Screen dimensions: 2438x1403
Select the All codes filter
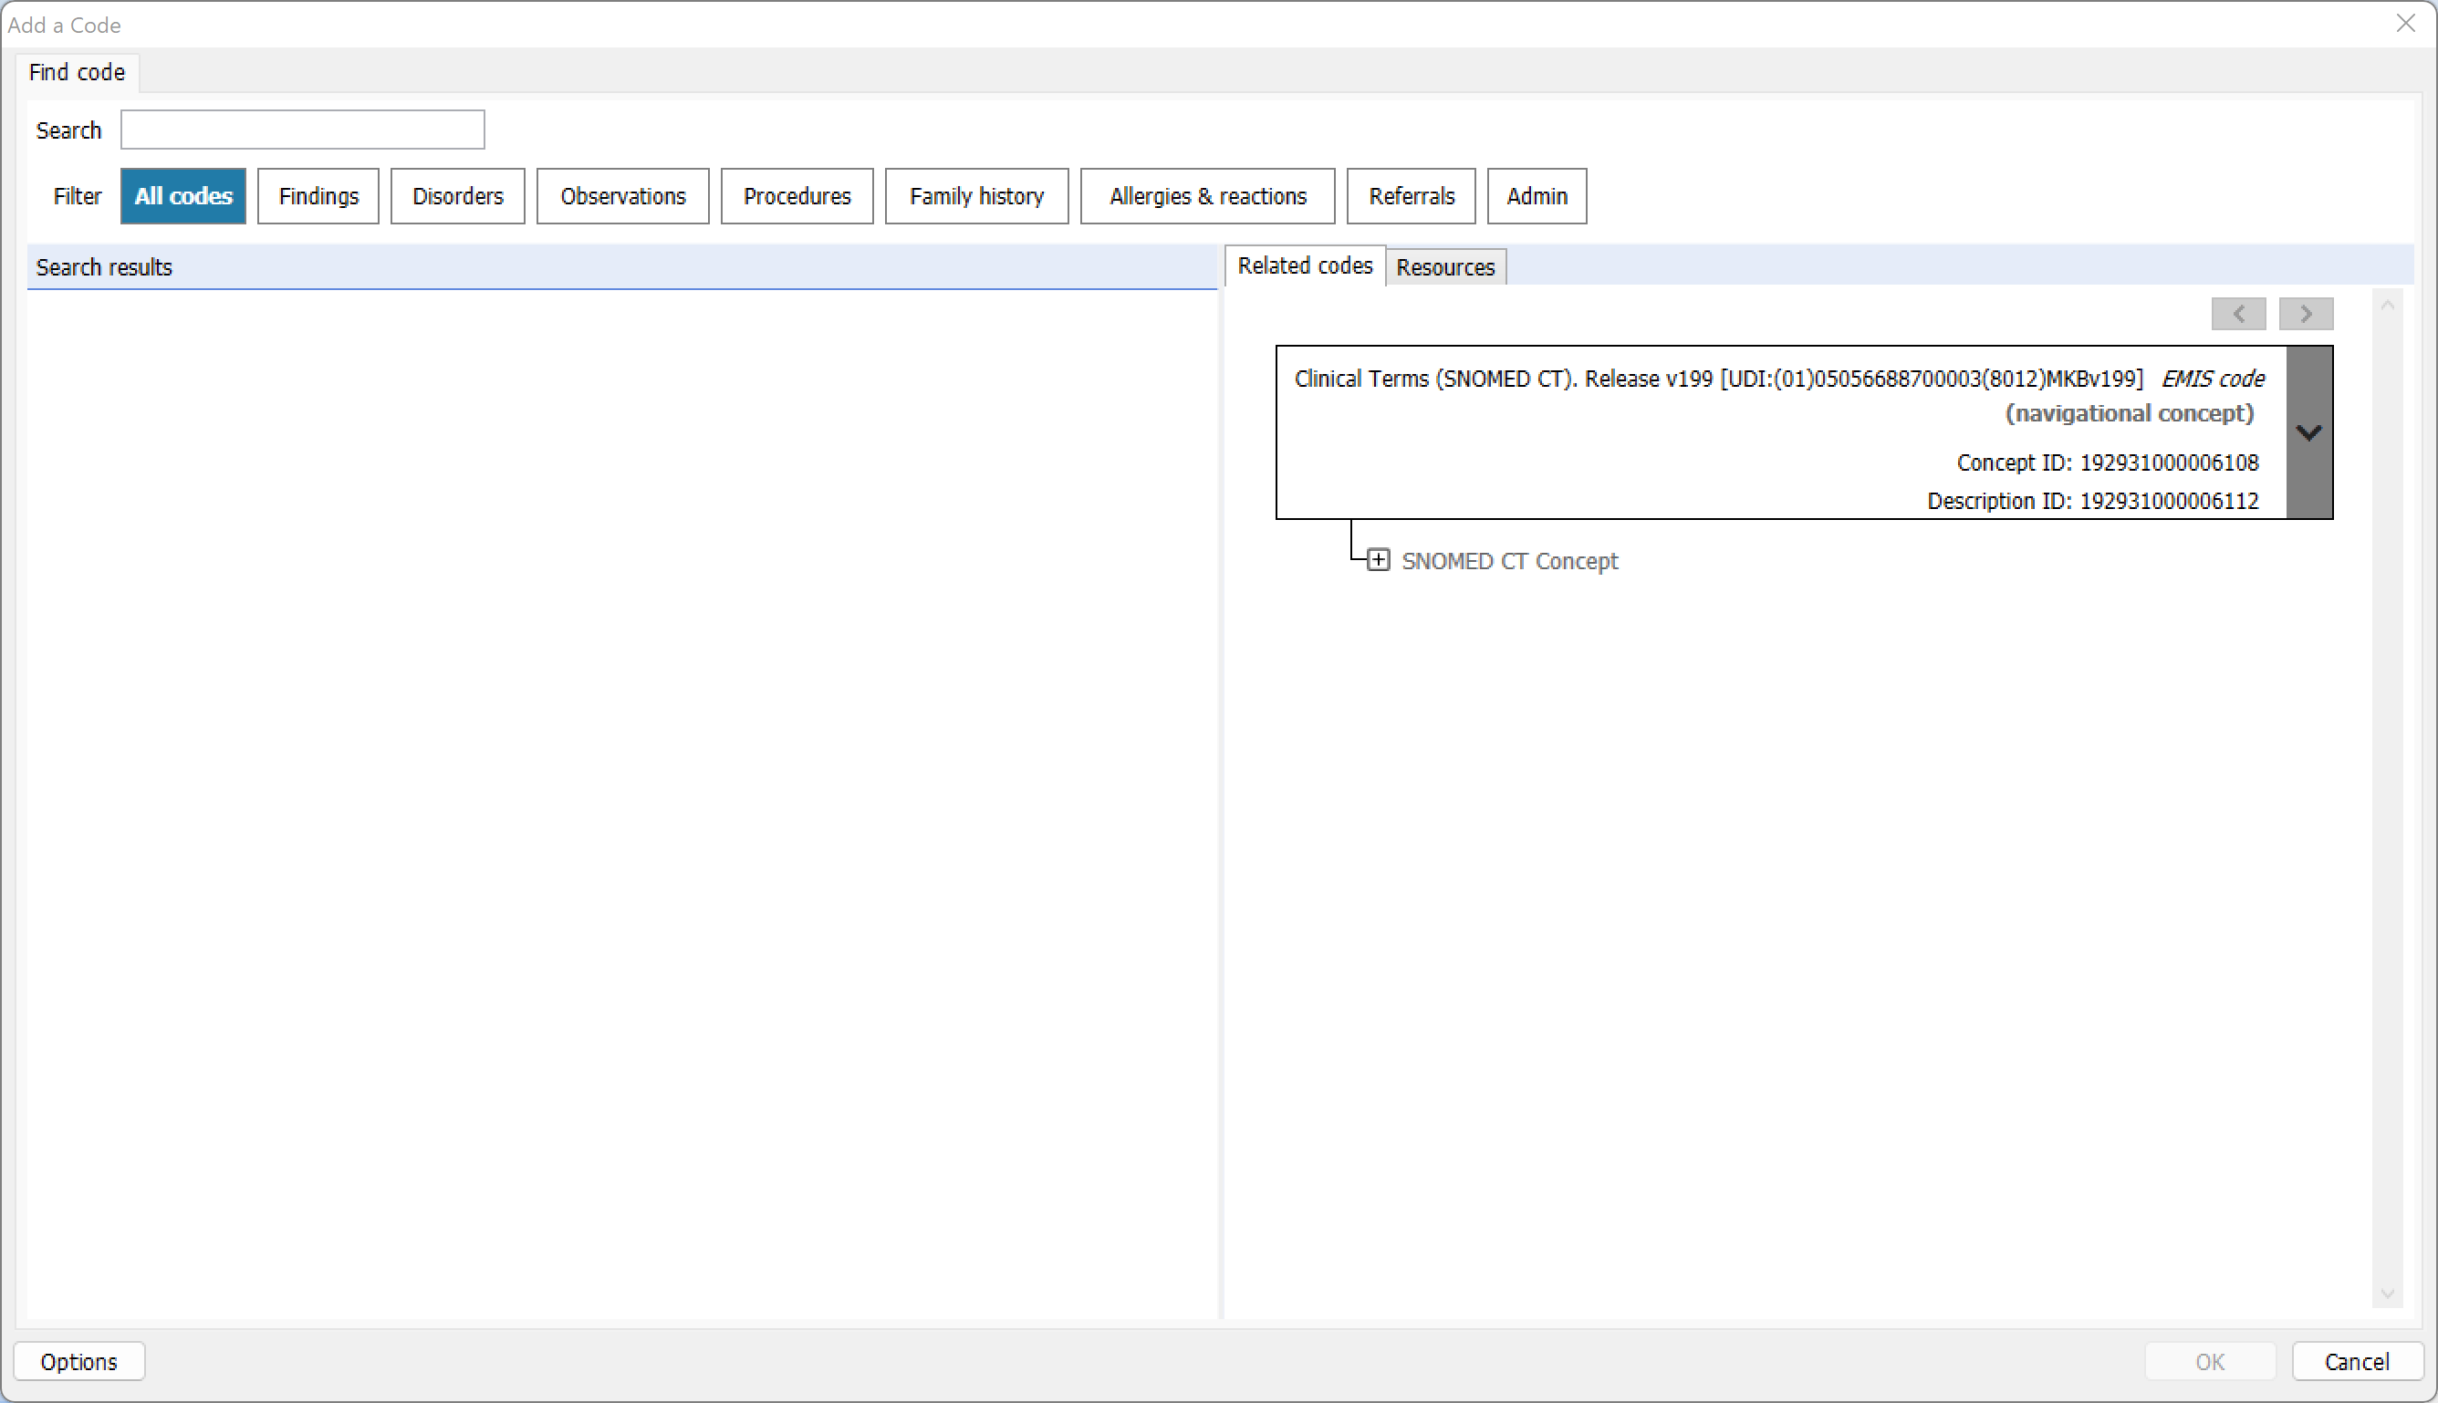(x=183, y=195)
